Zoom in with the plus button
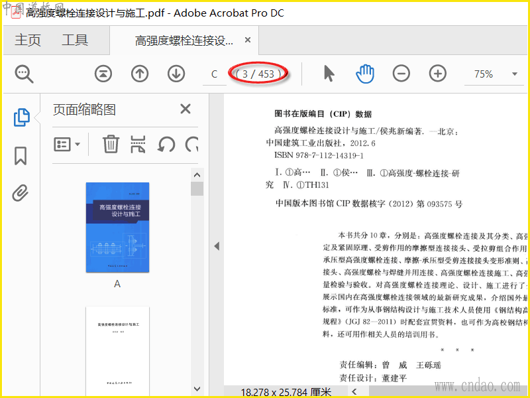Image resolution: width=530 pixels, height=398 pixels. [x=438, y=74]
